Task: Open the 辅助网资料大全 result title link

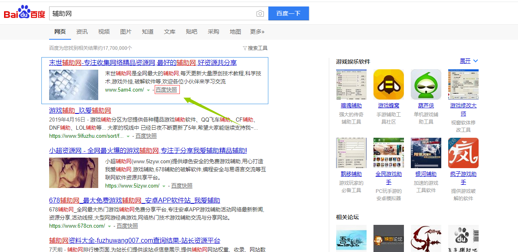Action: point(135,240)
